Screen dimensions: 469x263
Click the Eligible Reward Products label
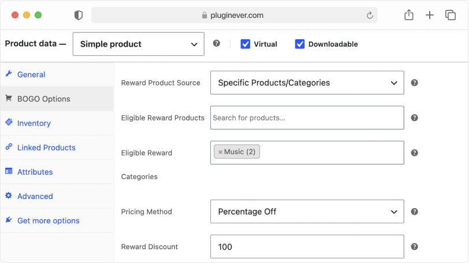coord(163,118)
